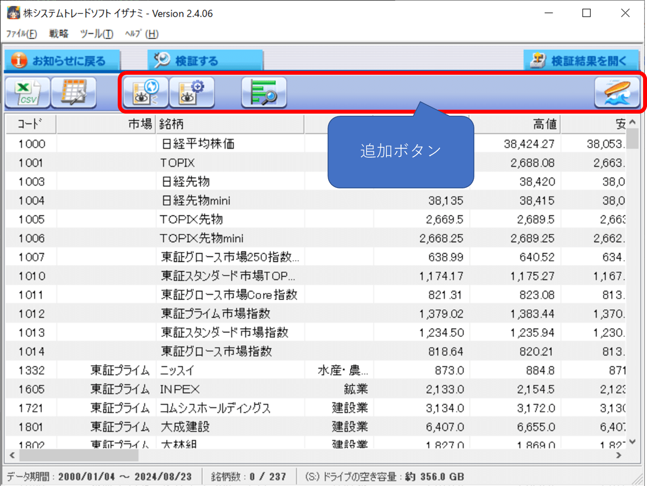Sort by the コード column header
The image size is (647, 486).
coord(31,124)
